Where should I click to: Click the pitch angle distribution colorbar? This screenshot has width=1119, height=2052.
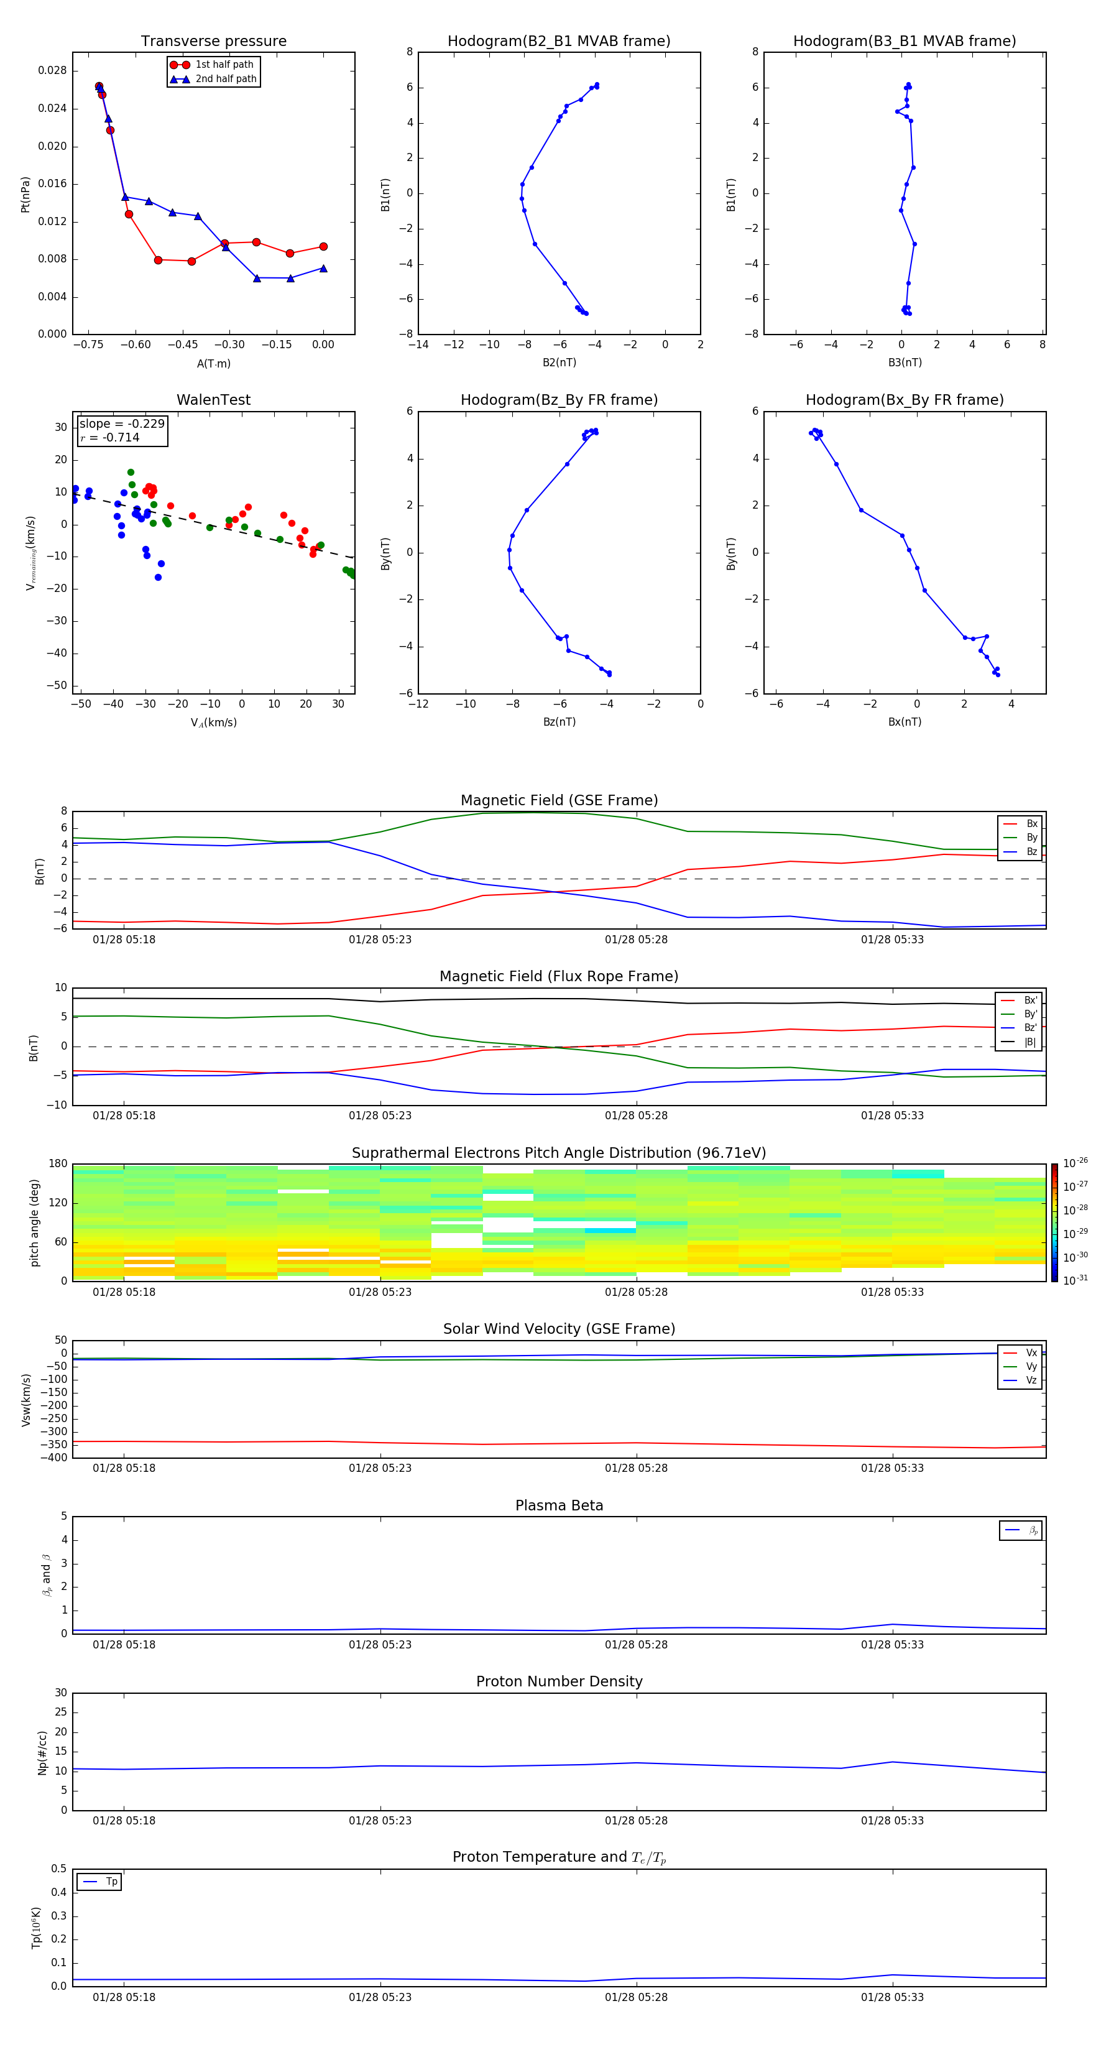[x=1054, y=1222]
